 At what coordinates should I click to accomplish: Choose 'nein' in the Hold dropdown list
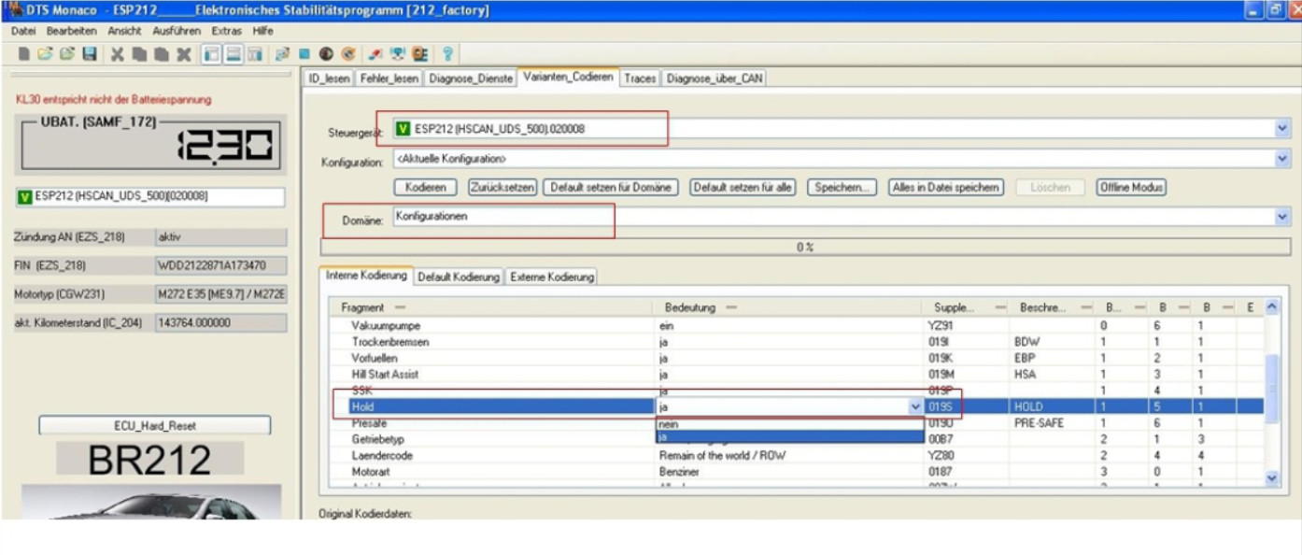(x=789, y=423)
